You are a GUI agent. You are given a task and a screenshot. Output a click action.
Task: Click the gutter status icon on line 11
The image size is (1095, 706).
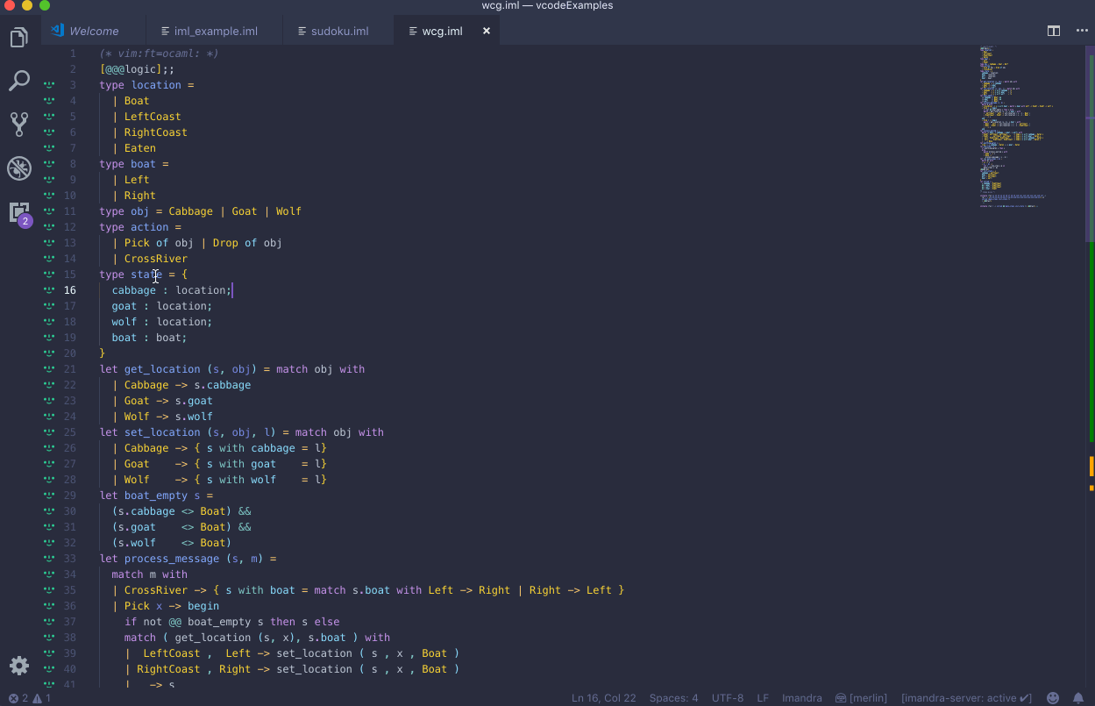tap(50, 211)
